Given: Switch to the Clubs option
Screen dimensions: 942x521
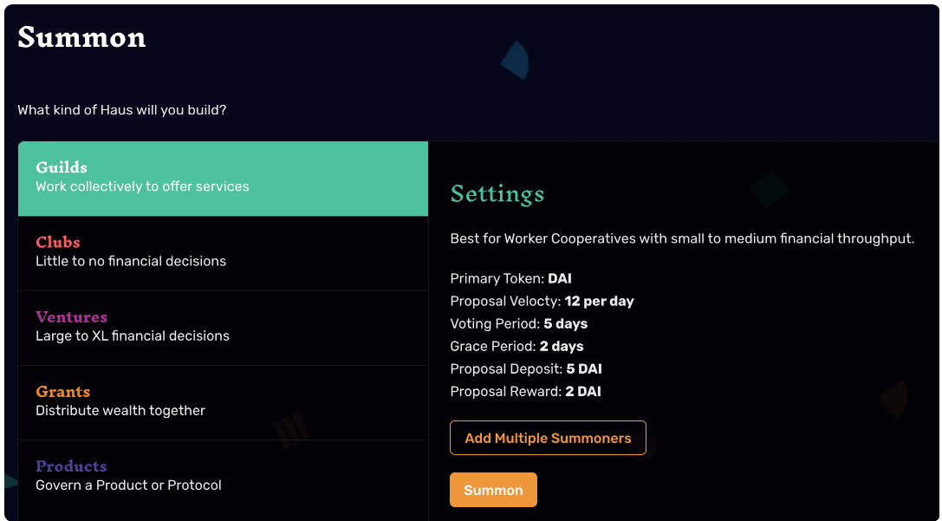Looking at the screenshot, I should pyautogui.click(x=223, y=253).
